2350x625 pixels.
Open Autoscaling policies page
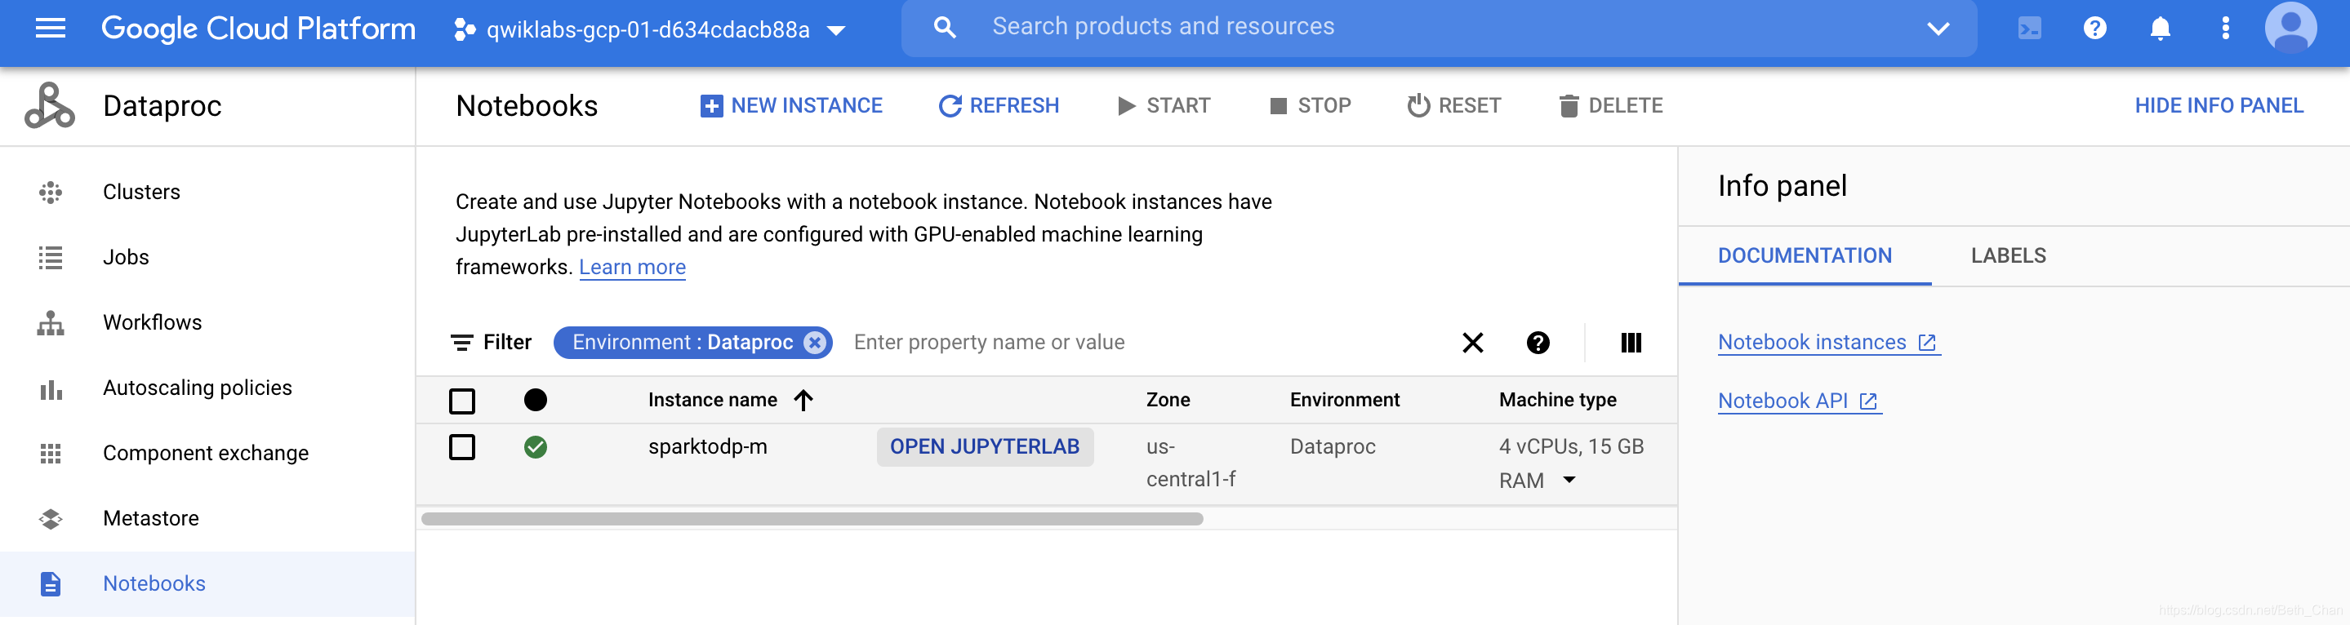pyautogui.click(x=197, y=388)
